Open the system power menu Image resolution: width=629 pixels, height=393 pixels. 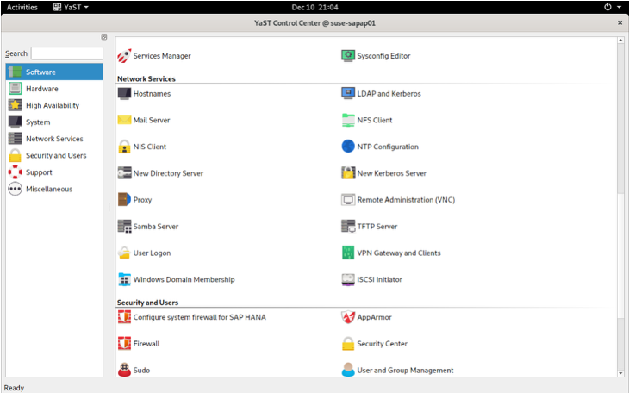point(613,7)
